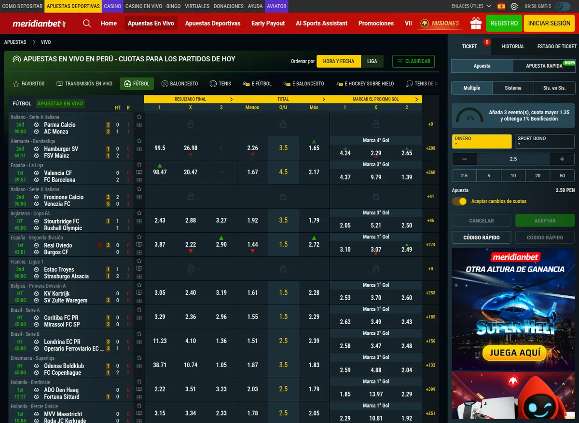This screenshot has width=579, height=423.
Task: Click the Registro button
Action: click(504, 23)
